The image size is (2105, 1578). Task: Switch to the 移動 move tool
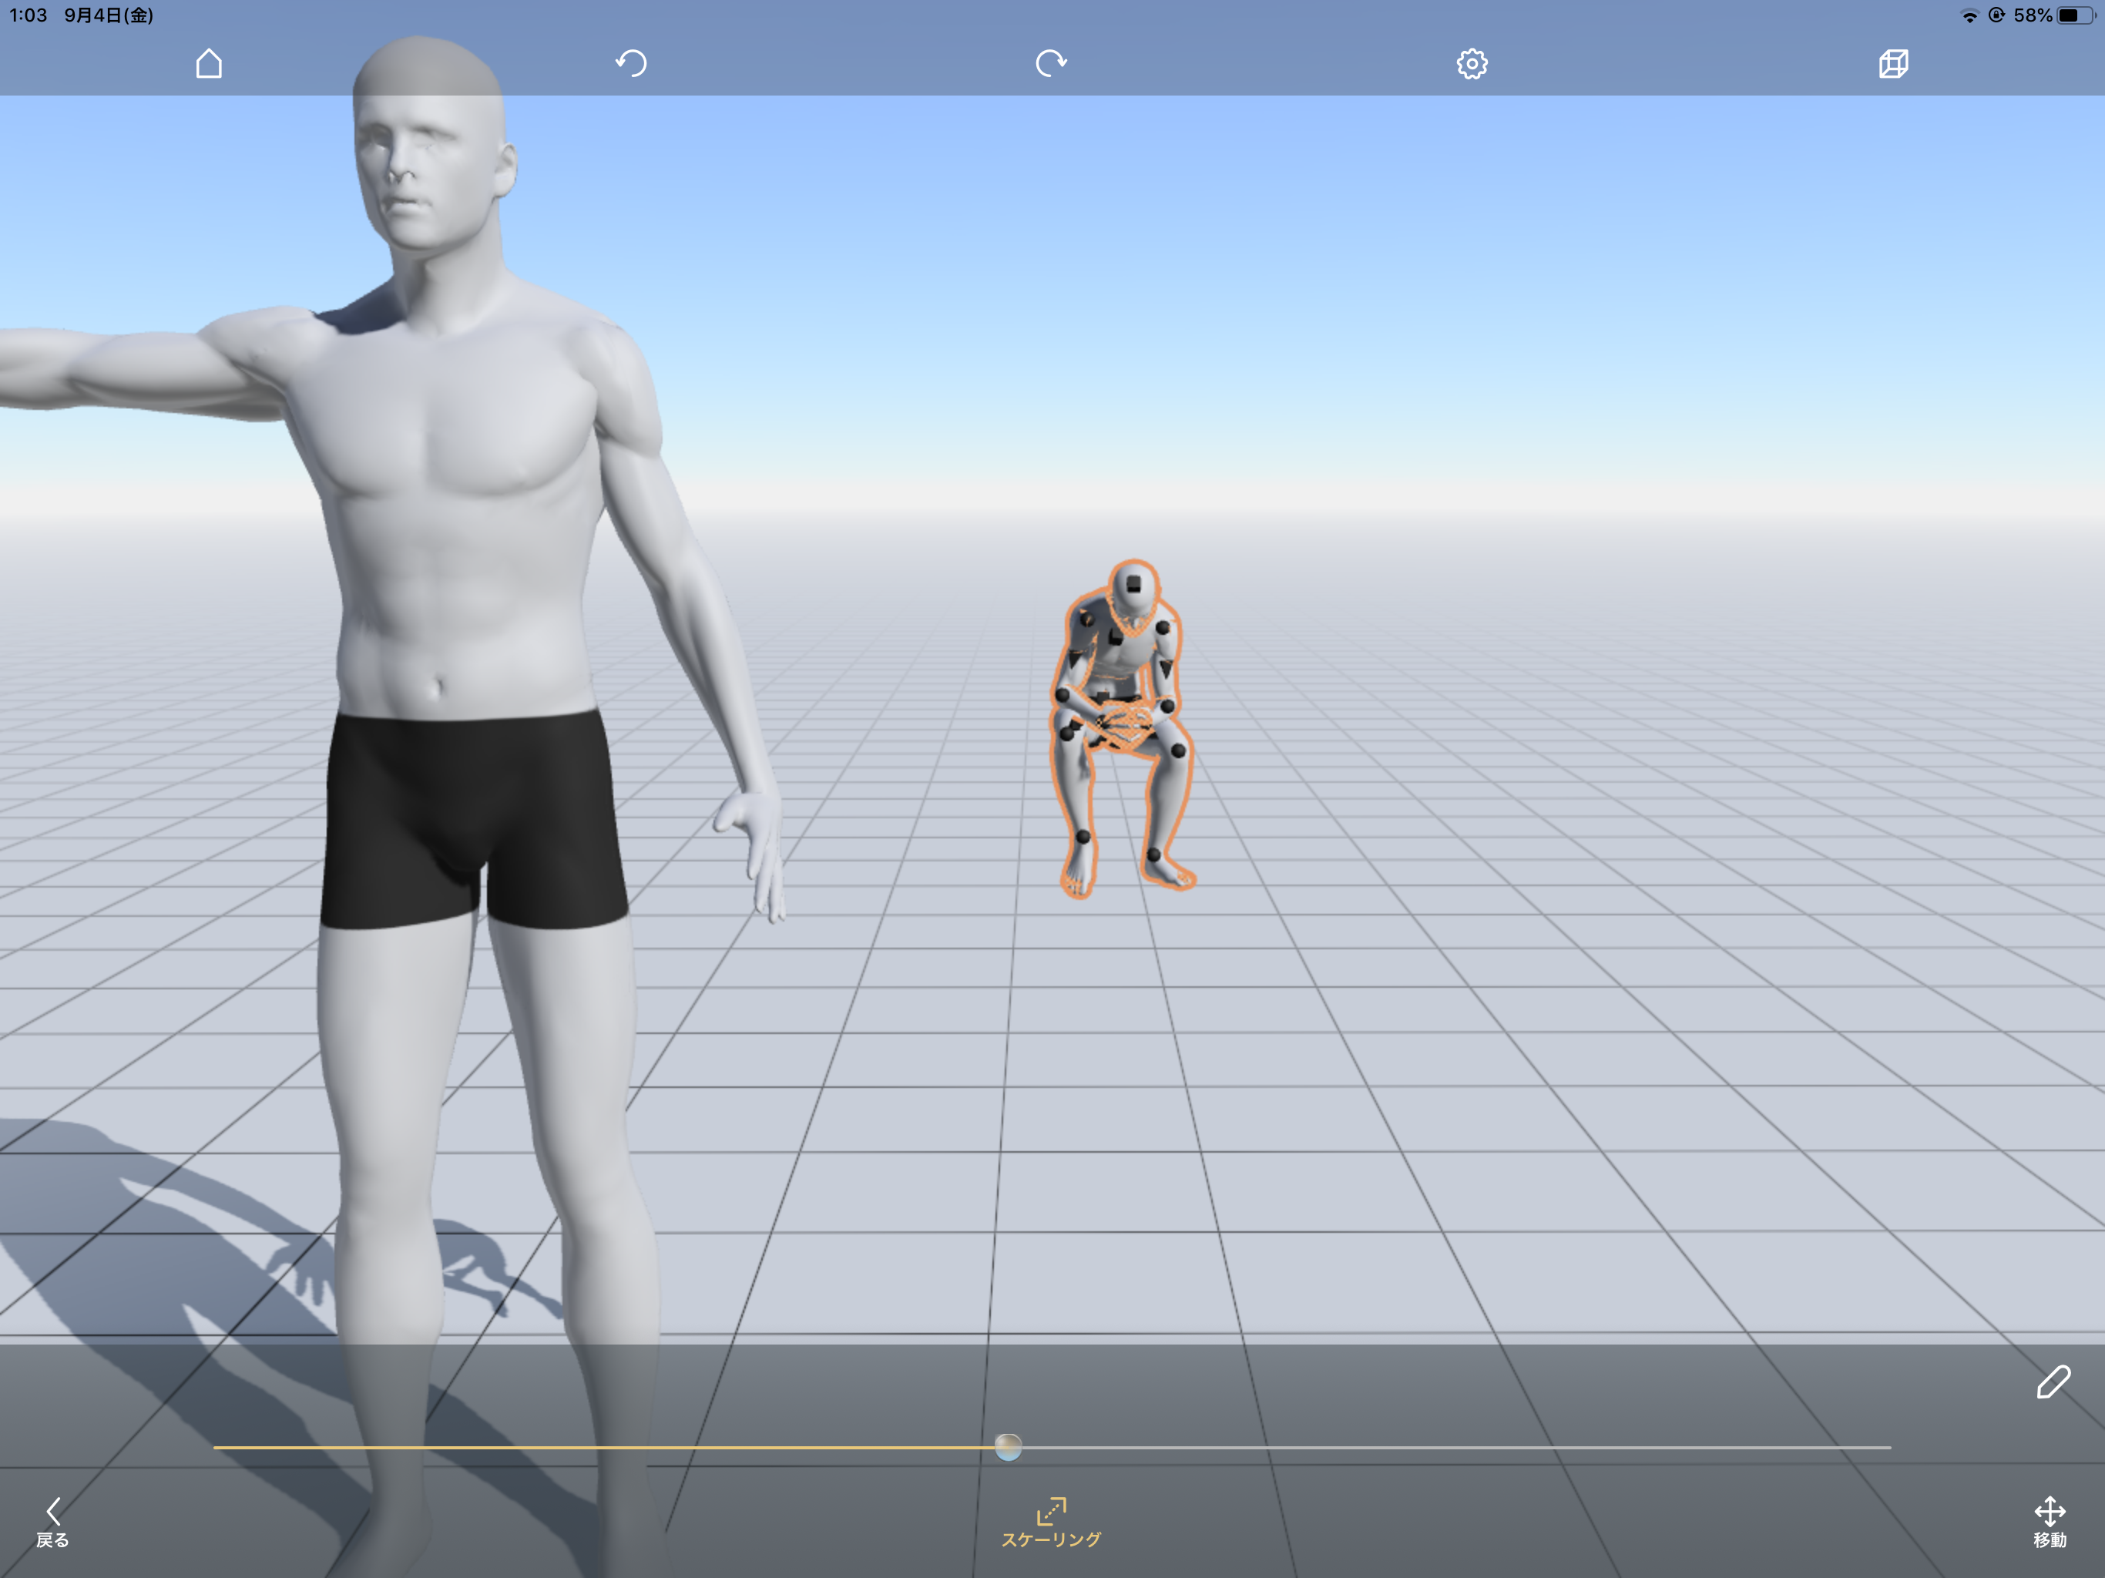click(x=2050, y=1523)
